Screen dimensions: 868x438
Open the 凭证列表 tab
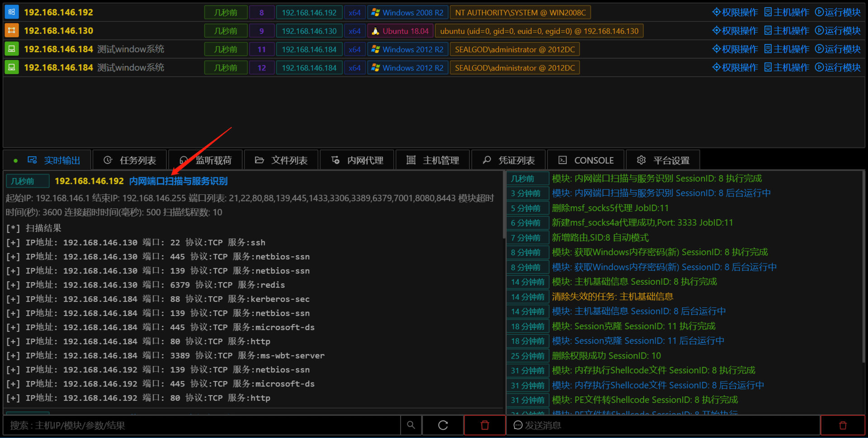(x=509, y=160)
